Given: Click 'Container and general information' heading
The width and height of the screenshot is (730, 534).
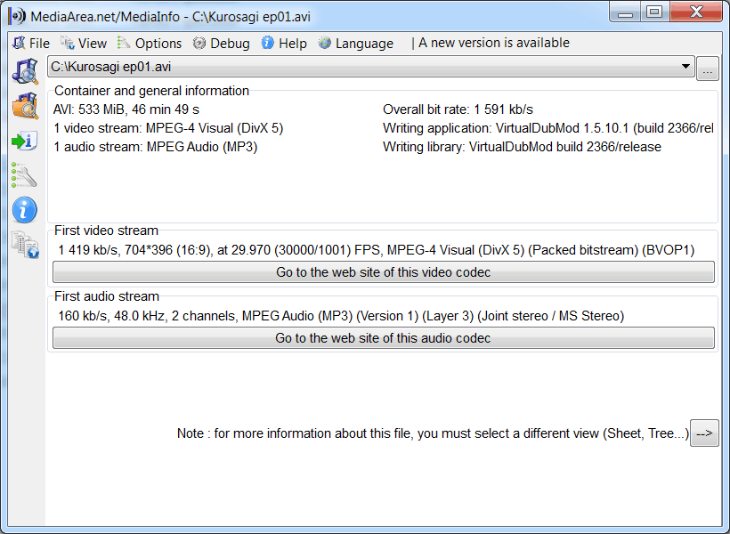Looking at the screenshot, I should pos(151,90).
